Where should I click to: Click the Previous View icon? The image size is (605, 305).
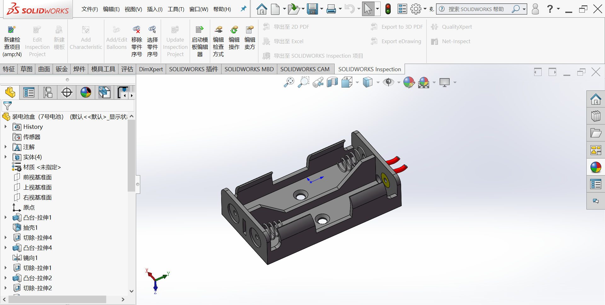point(318,82)
